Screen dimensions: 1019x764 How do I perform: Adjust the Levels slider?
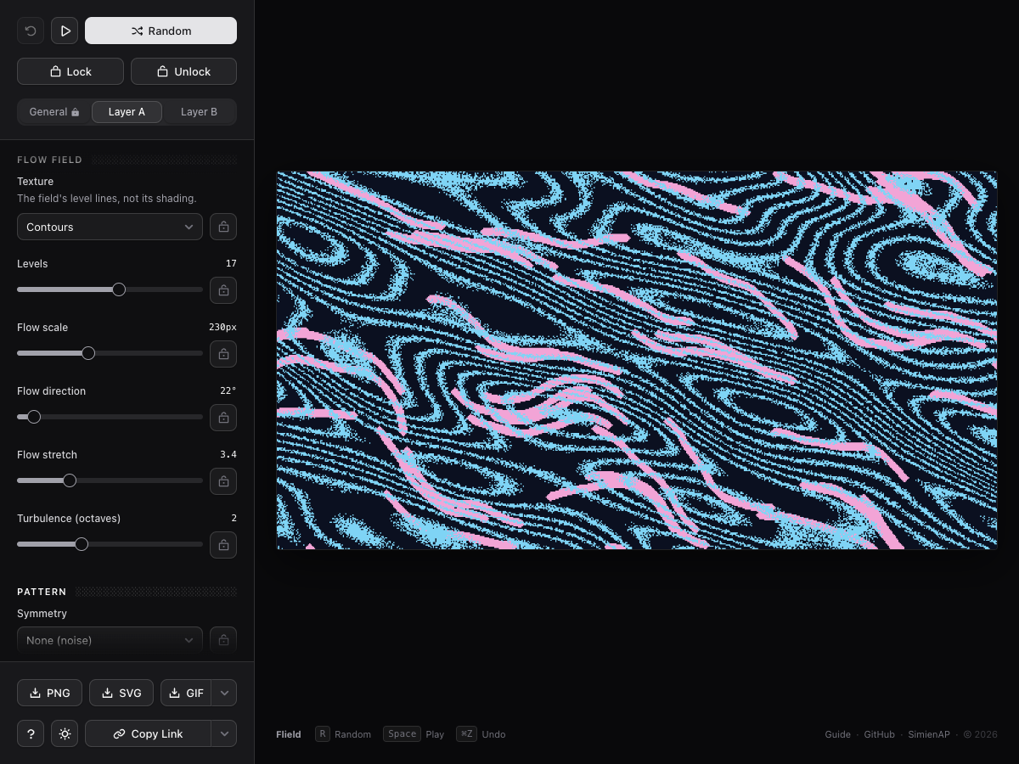[110, 289]
